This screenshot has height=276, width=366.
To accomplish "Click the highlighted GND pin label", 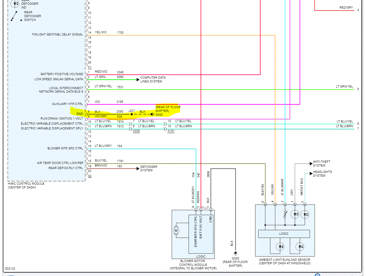I will 79,113.
